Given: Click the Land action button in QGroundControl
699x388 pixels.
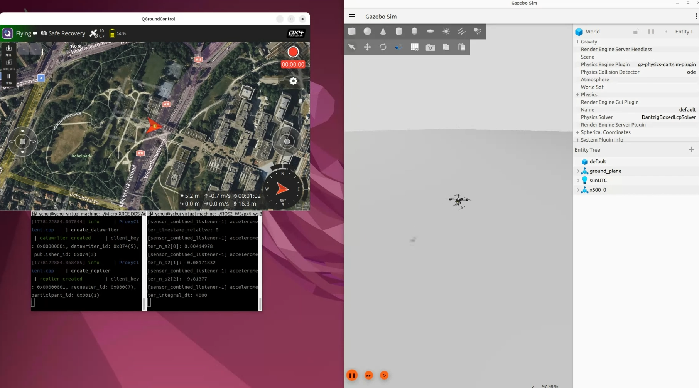Looking at the screenshot, I should (x=8, y=50).
